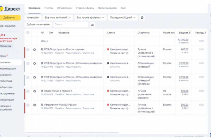Open Обзор in sidebar

[4, 56]
